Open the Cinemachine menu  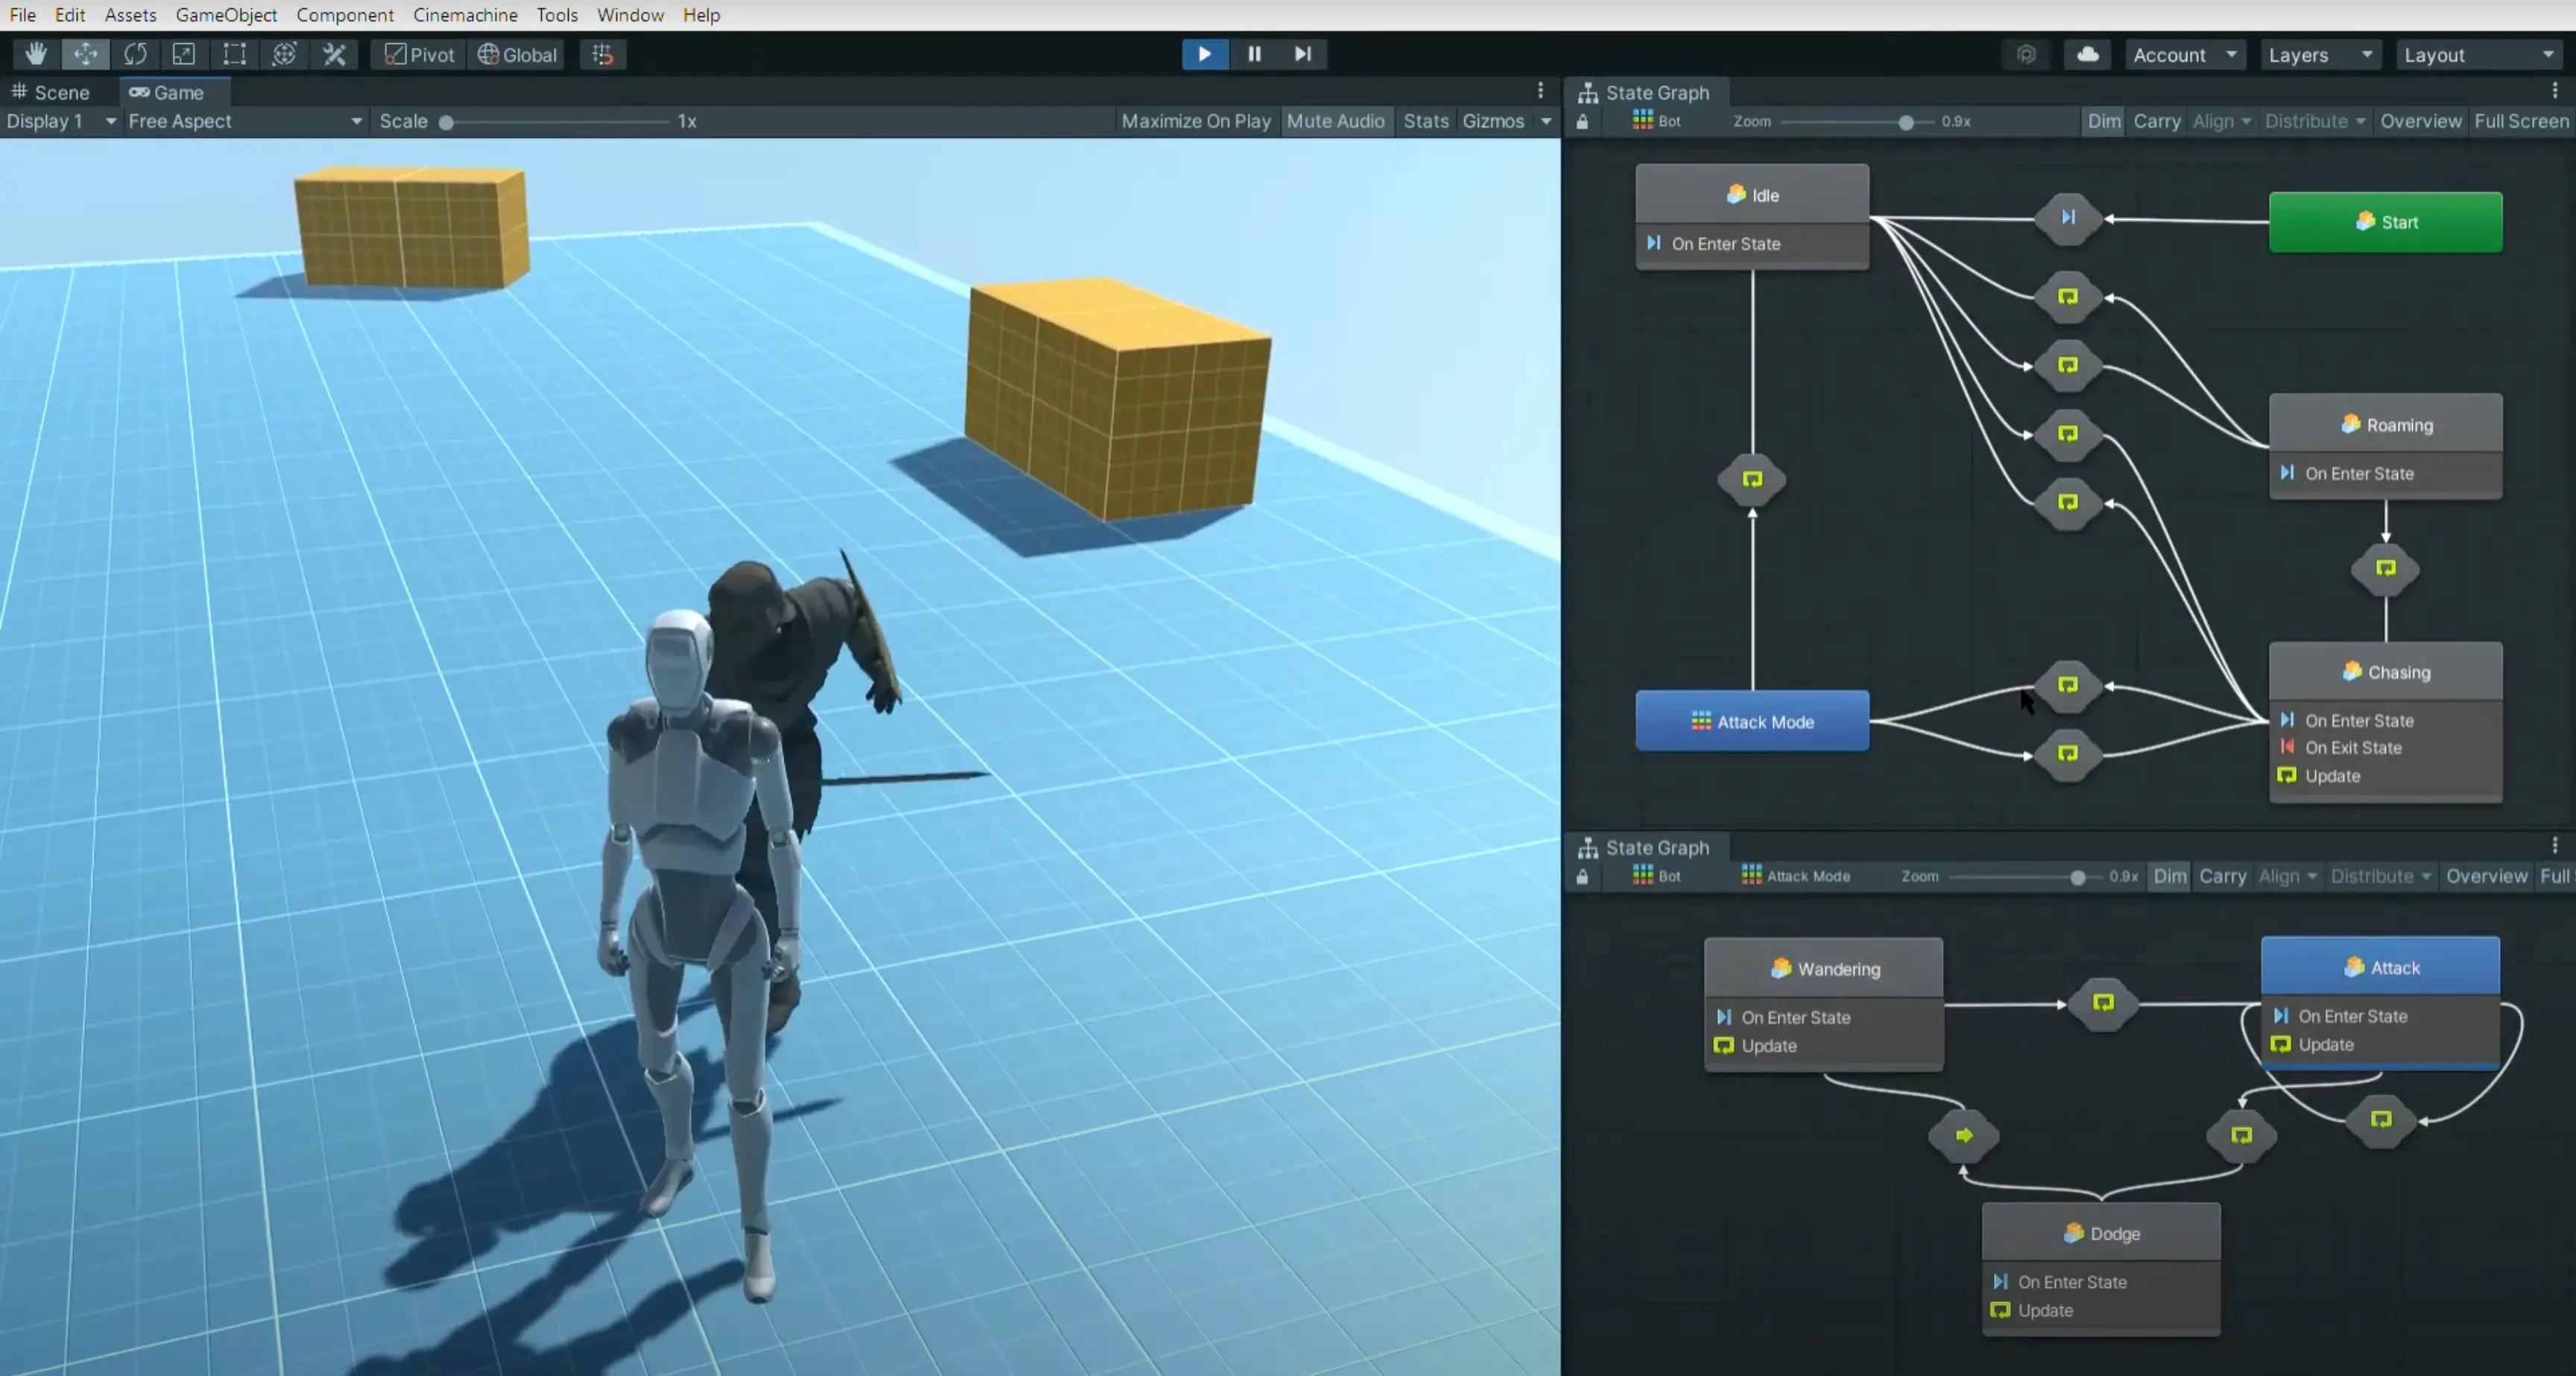click(465, 15)
